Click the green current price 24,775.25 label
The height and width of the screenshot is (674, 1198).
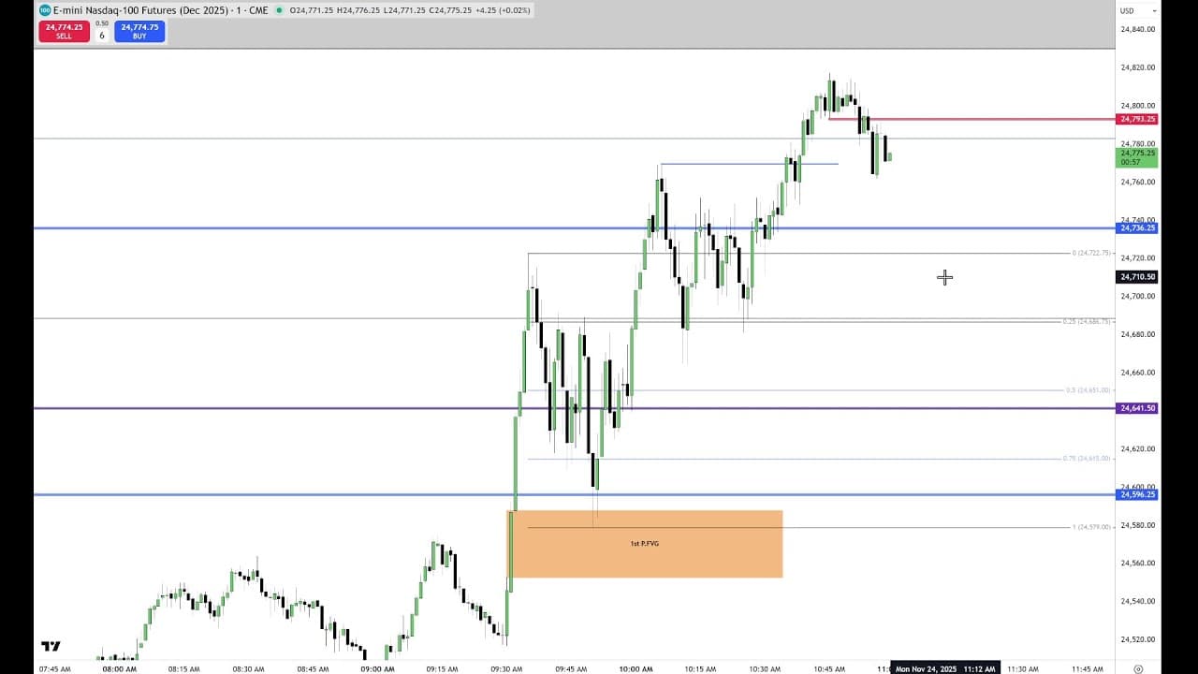click(x=1137, y=157)
